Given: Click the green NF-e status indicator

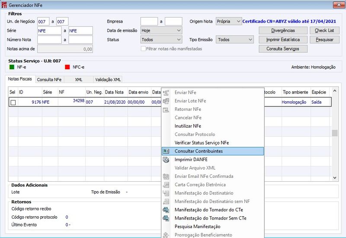Looking at the screenshot, I should tap(12, 67).
